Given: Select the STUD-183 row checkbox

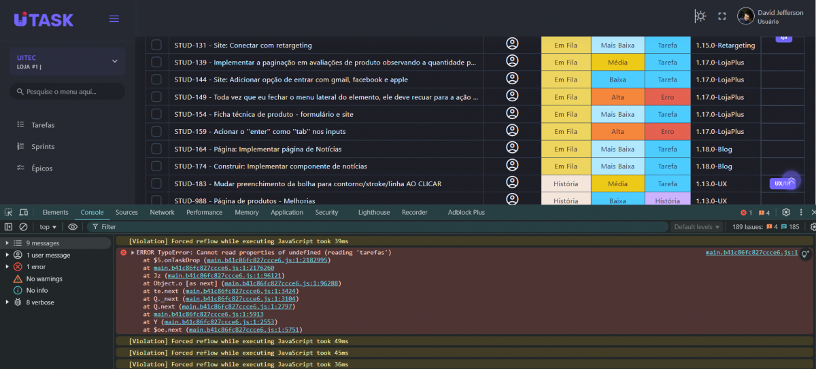Looking at the screenshot, I should pos(156,183).
